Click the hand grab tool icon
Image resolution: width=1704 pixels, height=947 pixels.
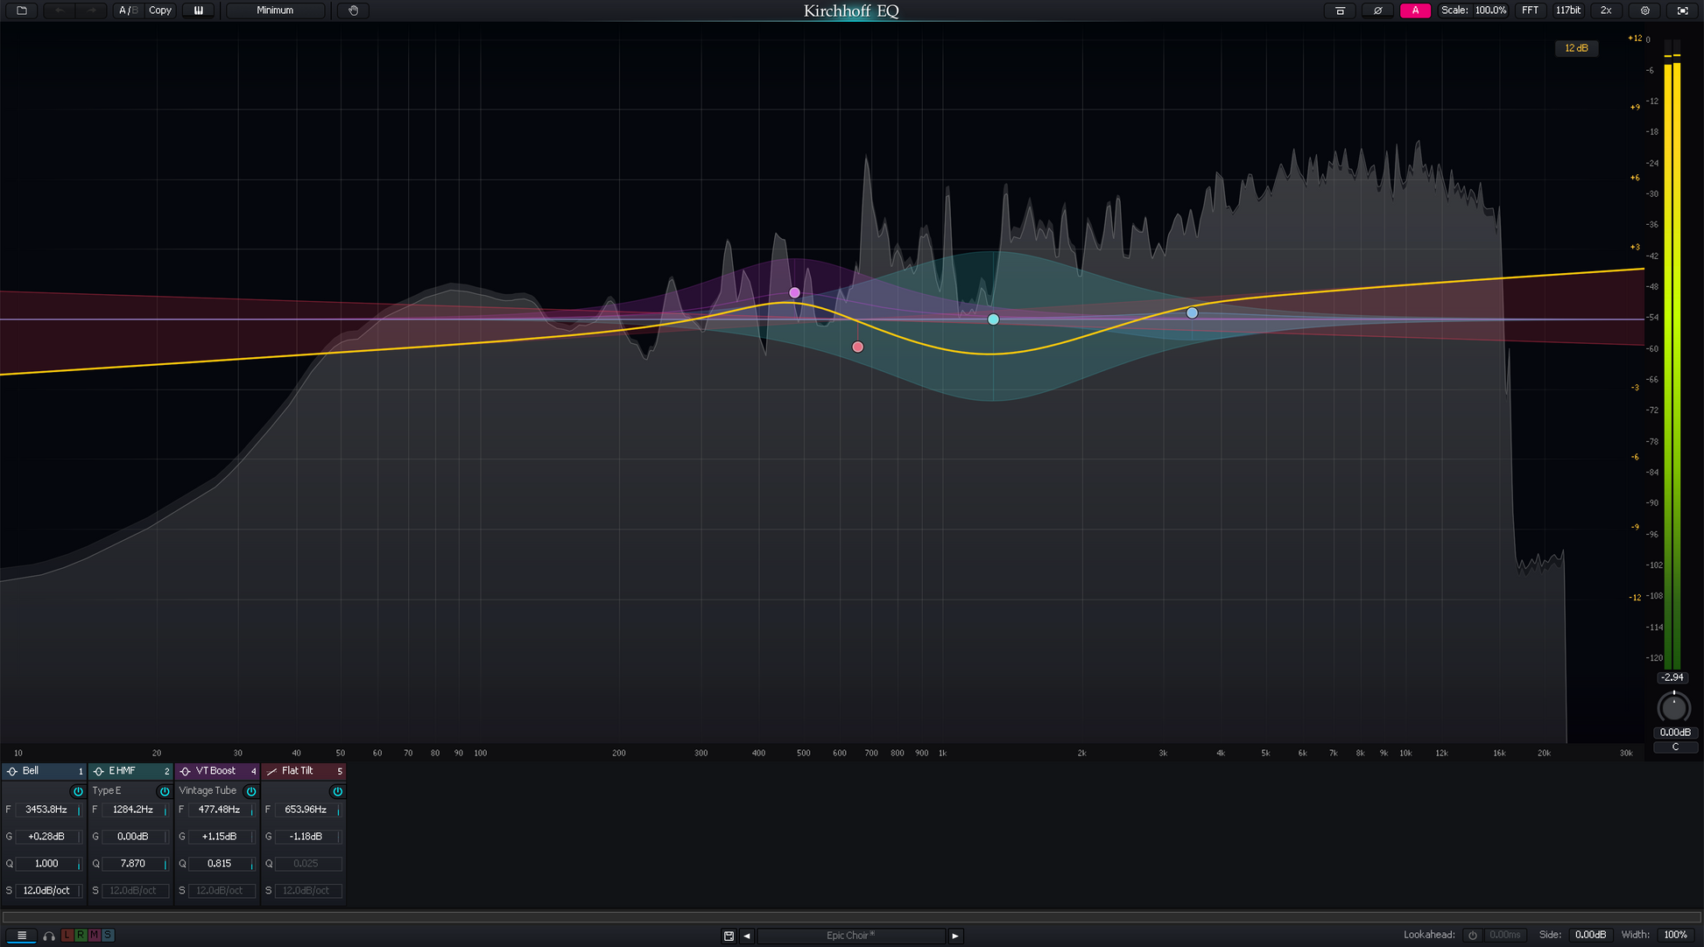pyautogui.click(x=353, y=11)
